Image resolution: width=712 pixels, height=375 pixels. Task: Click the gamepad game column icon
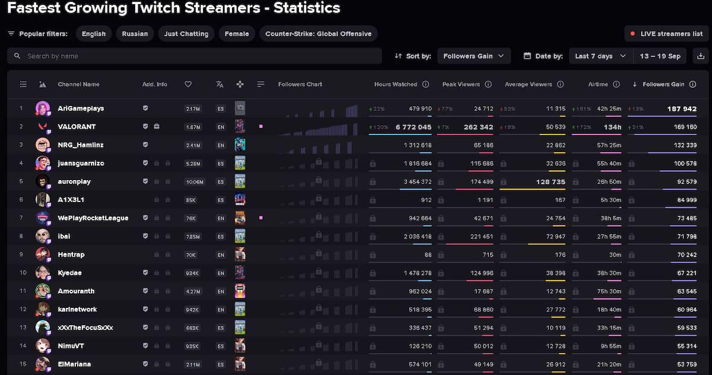click(240, 85)
